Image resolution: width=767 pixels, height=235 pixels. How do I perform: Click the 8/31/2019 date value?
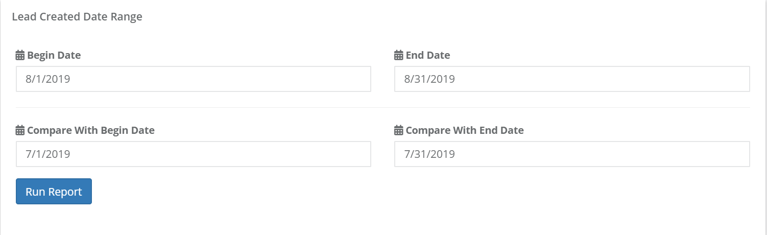click(429, 79)
